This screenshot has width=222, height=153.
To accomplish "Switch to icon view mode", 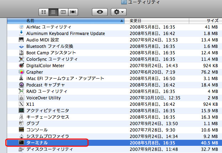I will [x=43, y=12].
